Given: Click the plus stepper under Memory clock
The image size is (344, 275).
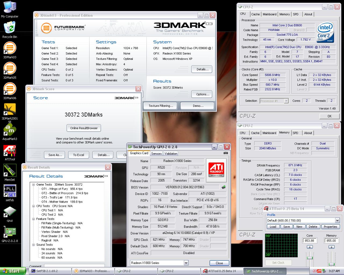Looking at the screenshot, I should pos(331,247).
